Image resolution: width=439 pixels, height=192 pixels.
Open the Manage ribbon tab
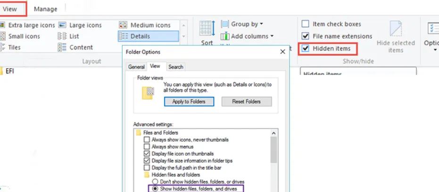[x=45, y=9]
